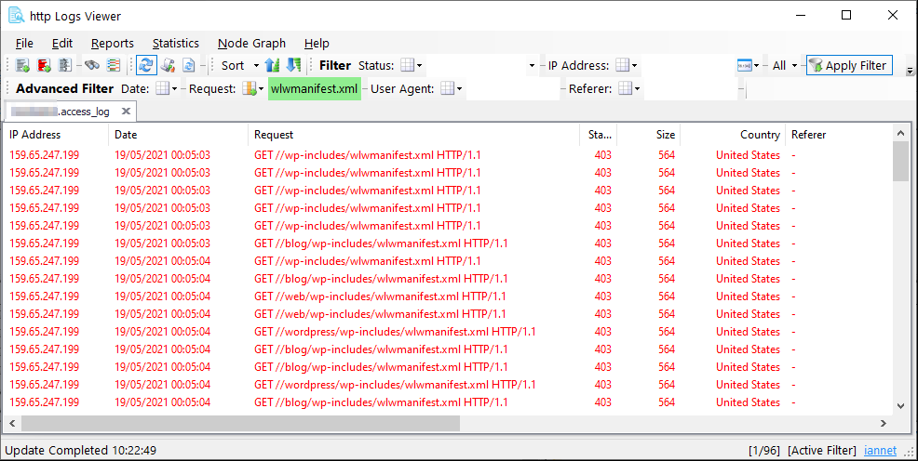The image size is (918, 461).
Task: Close the access_log tab
Action: tap(126, 112)
